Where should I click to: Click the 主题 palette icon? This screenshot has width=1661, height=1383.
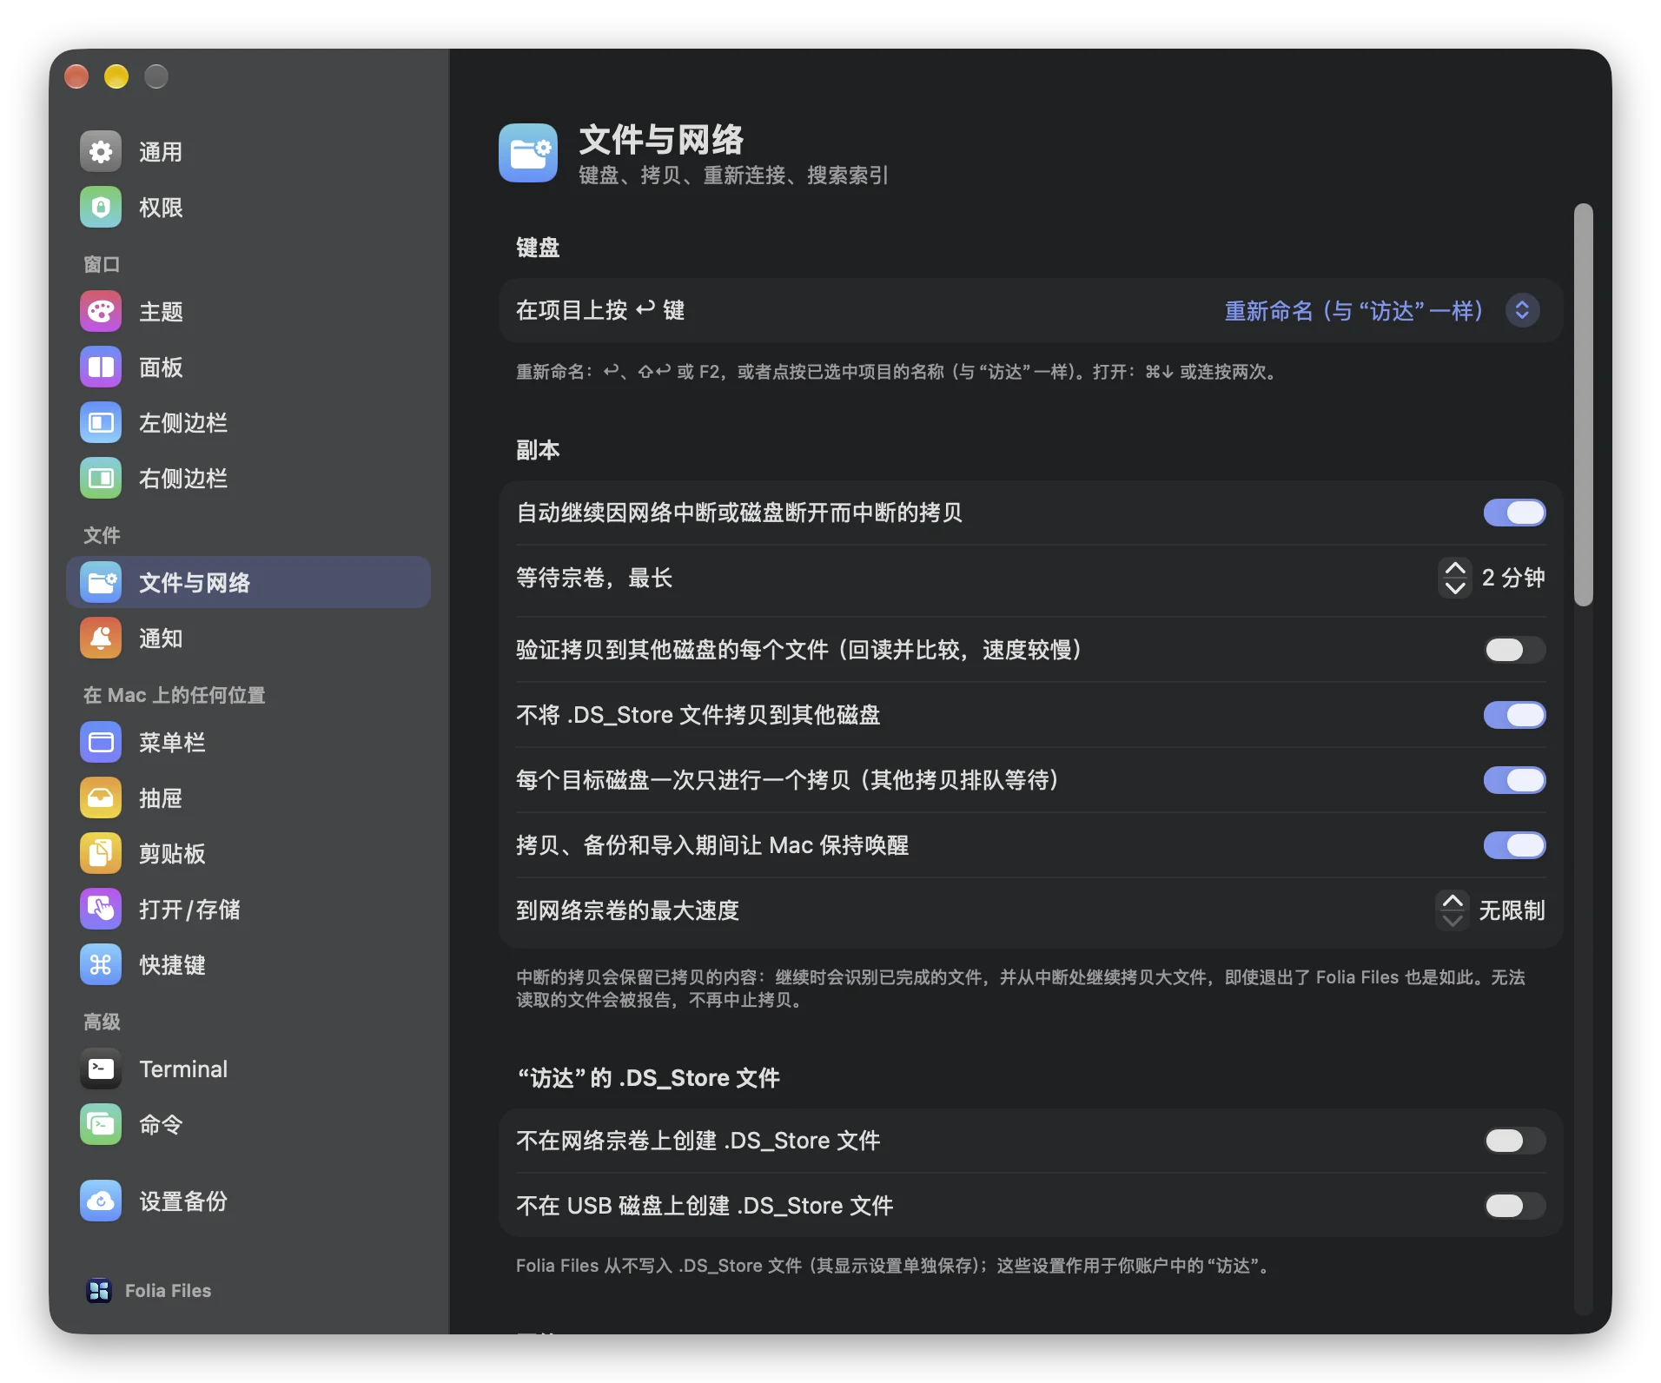[x=101, y=312]
